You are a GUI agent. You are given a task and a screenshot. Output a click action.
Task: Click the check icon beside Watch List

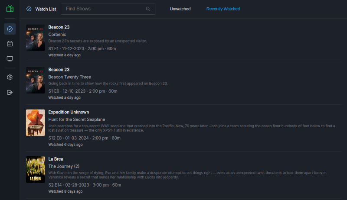(x=29, y=9)
